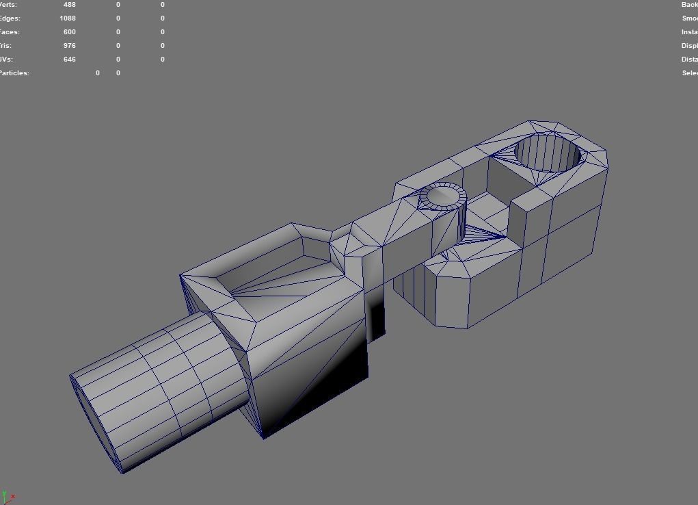
Task: Click the truncated Selected Objects HUD label
Action: [x=690, y=73]
